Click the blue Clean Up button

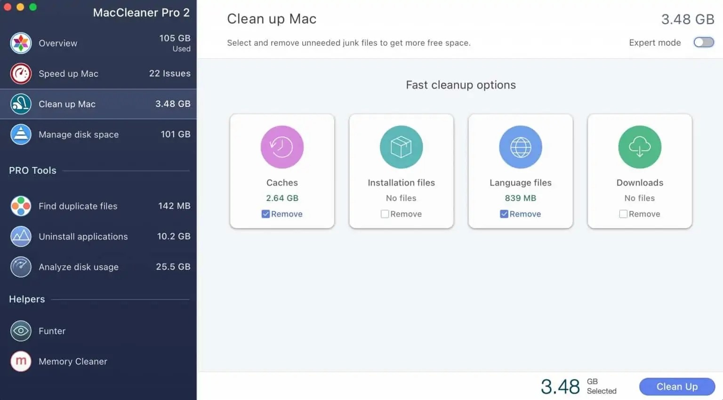click(x=677, y=387)
